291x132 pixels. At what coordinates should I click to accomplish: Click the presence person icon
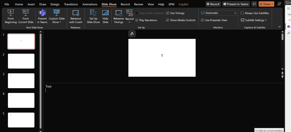[x=279, y=4]
